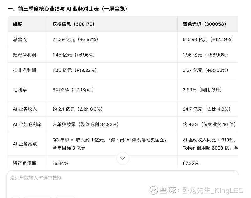Select the 总营收 row label
This screenshot has height=198, width=251.
click(x=20, y=39)
